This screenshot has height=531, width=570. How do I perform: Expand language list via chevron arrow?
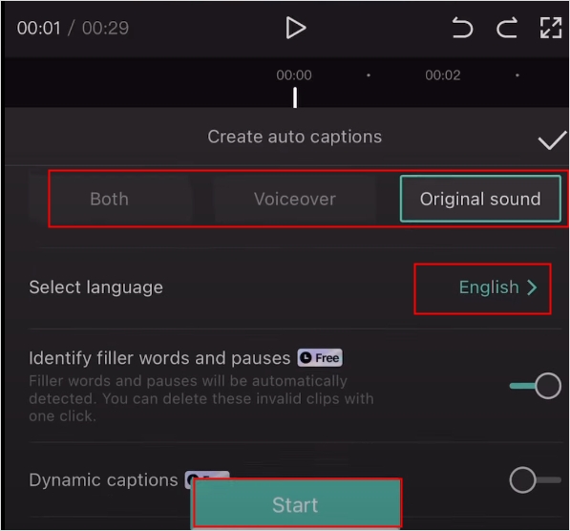532,287
